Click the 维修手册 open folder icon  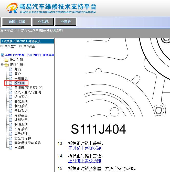pyautogui.click(x=6, y=65)
